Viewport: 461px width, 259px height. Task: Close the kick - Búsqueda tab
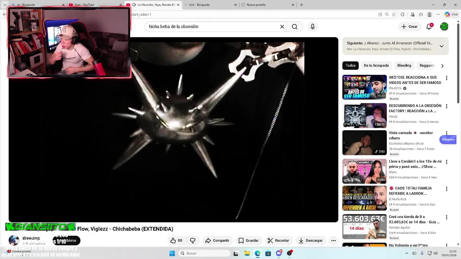click(x=236, y=5)
